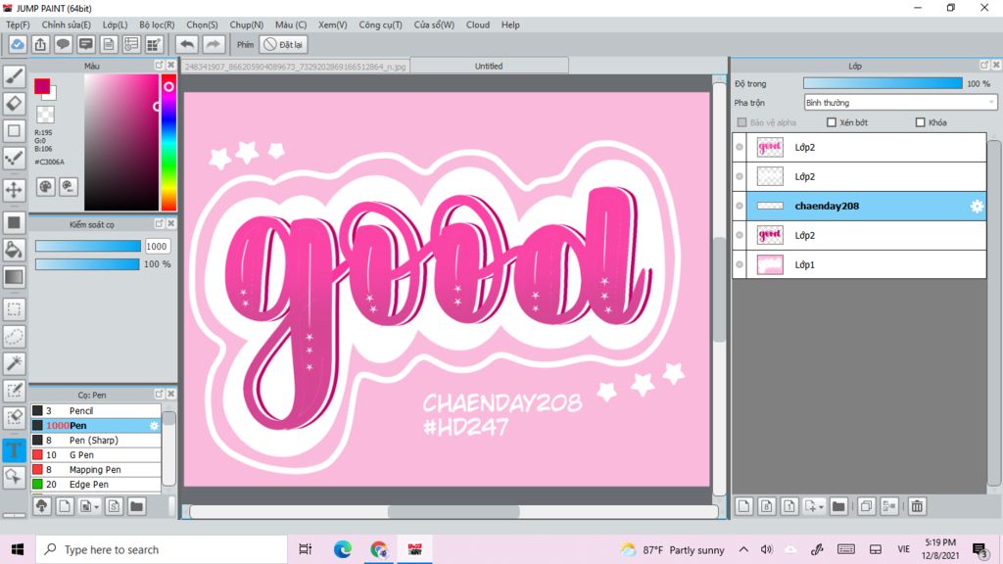Select the Select Pen tool
This screenshot has width=1003, height=564.
click(14, 390)
